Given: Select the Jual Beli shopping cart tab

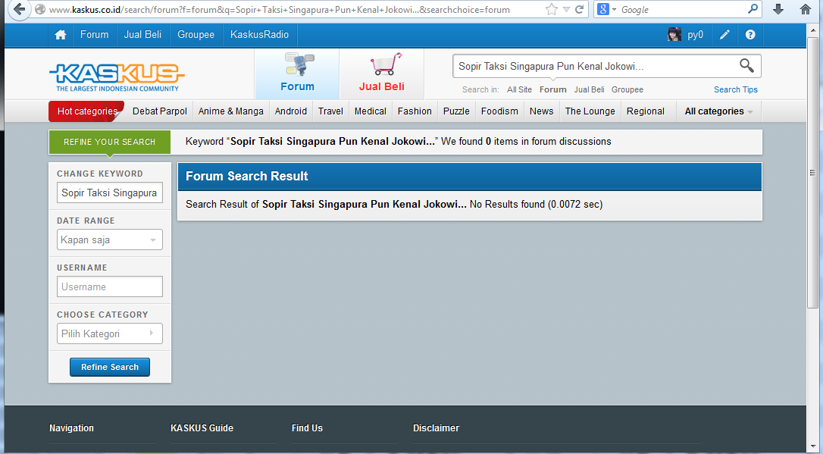Looking at the screenshot, I should 382,74.
